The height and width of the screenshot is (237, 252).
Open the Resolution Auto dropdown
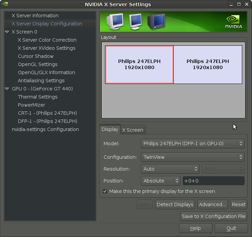point(170,169)
